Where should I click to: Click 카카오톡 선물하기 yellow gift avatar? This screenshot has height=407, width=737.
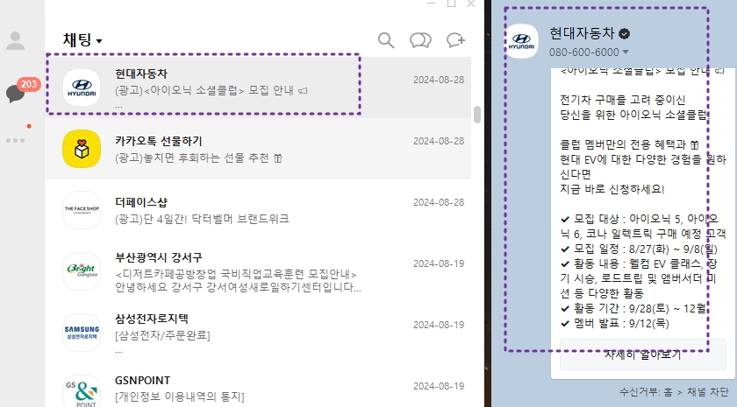[x=82, y=149]
